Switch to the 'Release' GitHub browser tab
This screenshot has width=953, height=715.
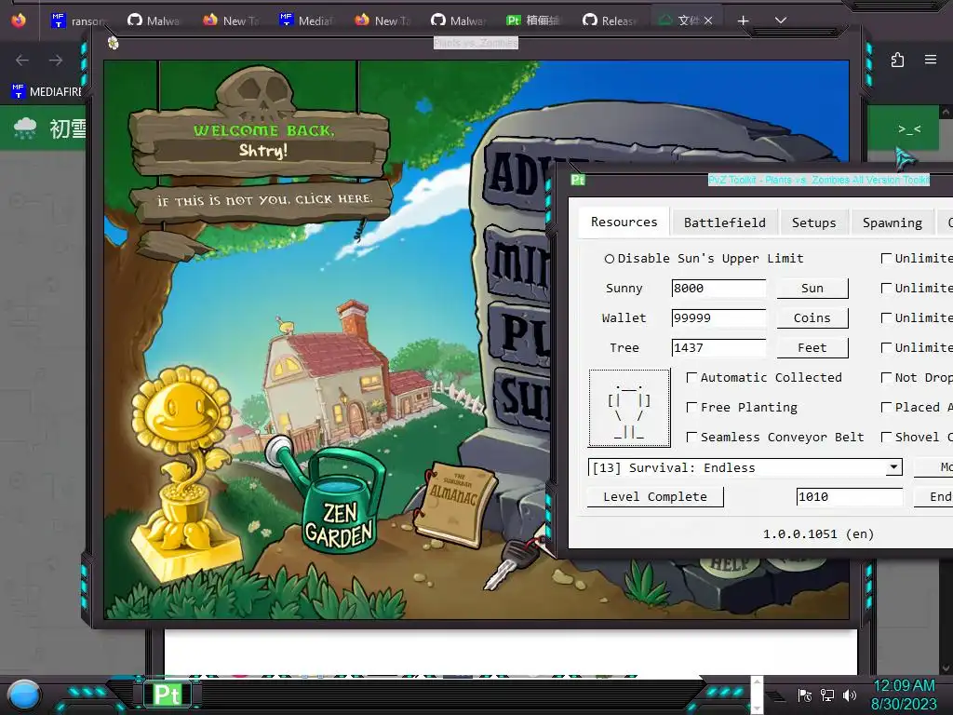[610, 20]
